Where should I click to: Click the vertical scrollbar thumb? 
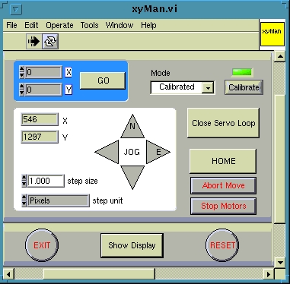tap(280, 159)
